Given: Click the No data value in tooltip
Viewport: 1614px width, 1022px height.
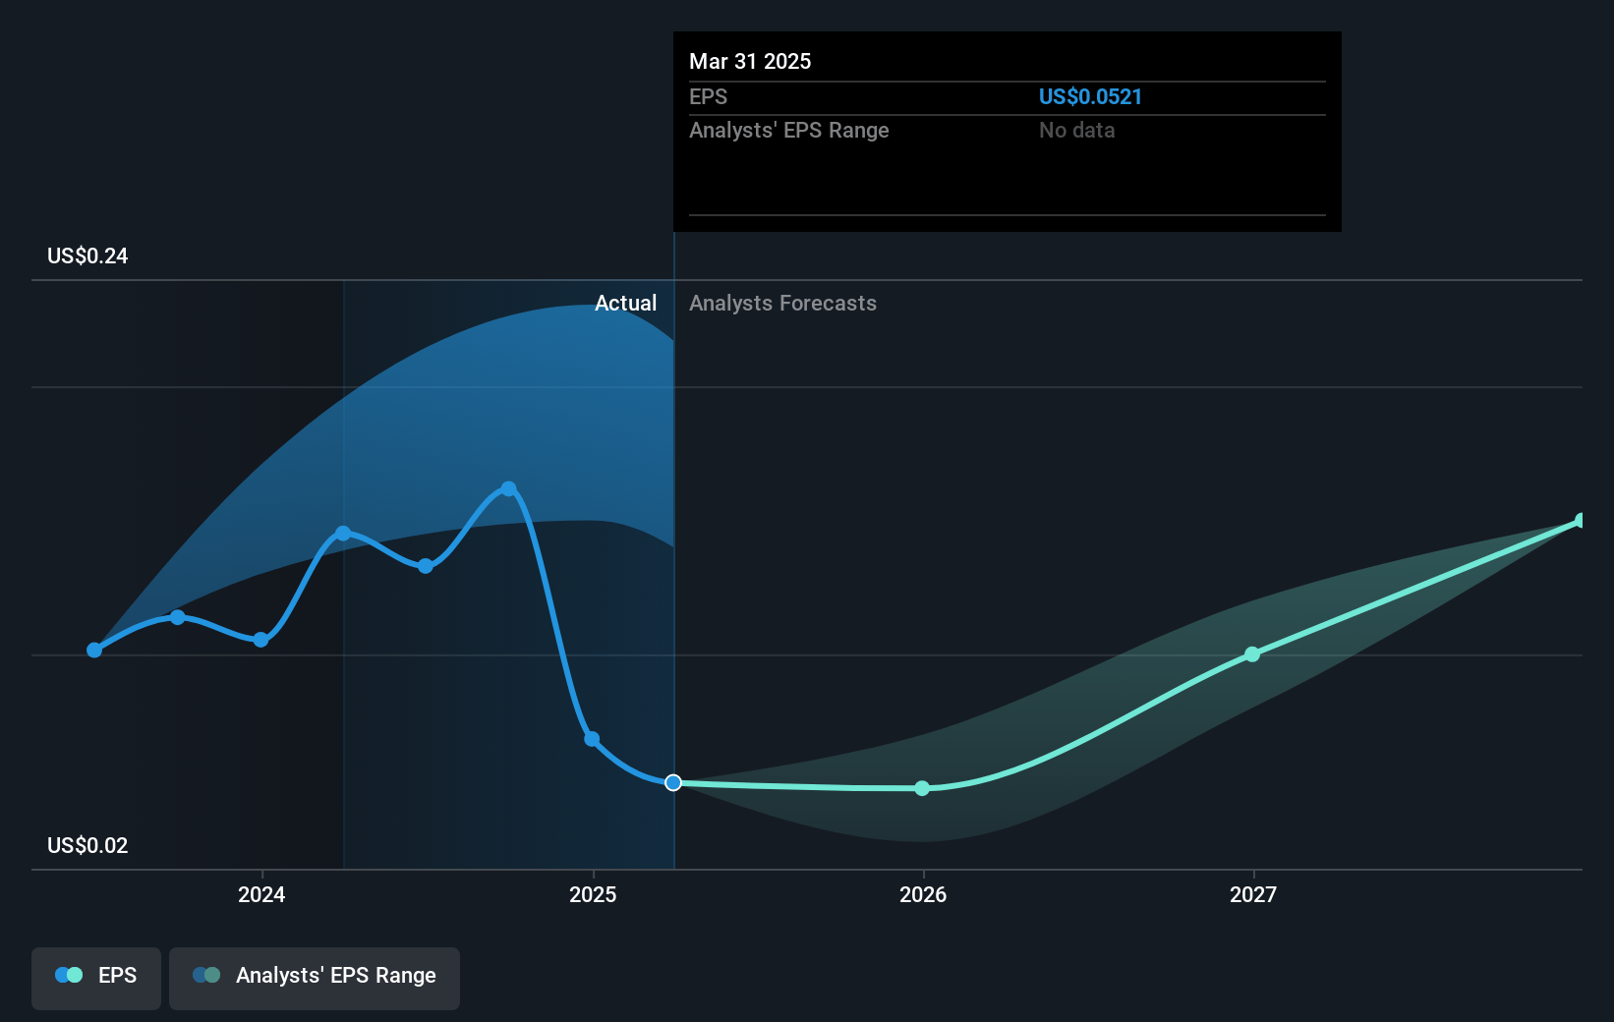Looking at the screenshot, I should pyautogui.click(x=1076, y=130).
